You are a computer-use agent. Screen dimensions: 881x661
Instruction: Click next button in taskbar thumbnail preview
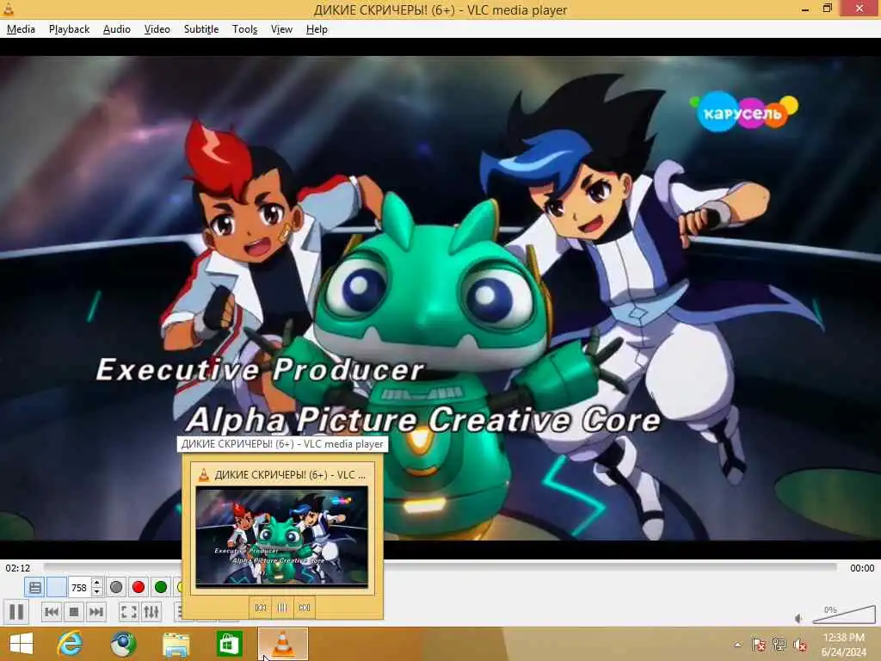[304, 608]
